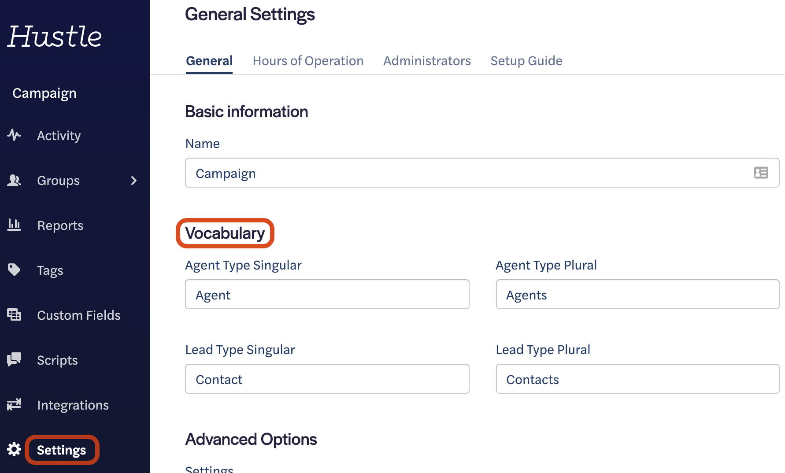This screenshot has height=473, width=785.
Task: Click the Integrations arrows icon
Action: (14, 404)
